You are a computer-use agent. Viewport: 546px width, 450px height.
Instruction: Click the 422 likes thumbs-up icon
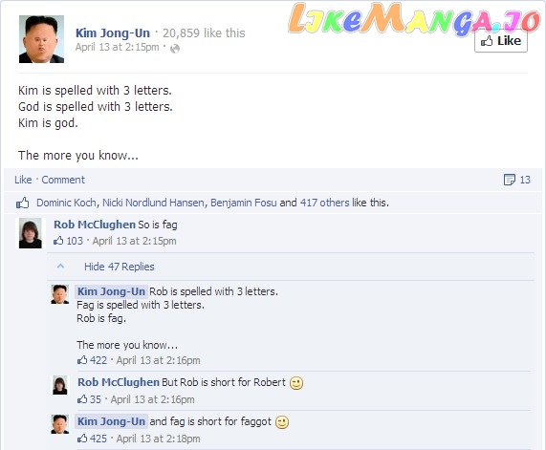[x=82, y=360]
